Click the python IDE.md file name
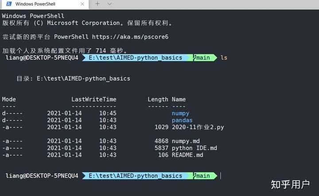Image resolution: width=319 pixels, height=196 pixels. click(195, 148)
